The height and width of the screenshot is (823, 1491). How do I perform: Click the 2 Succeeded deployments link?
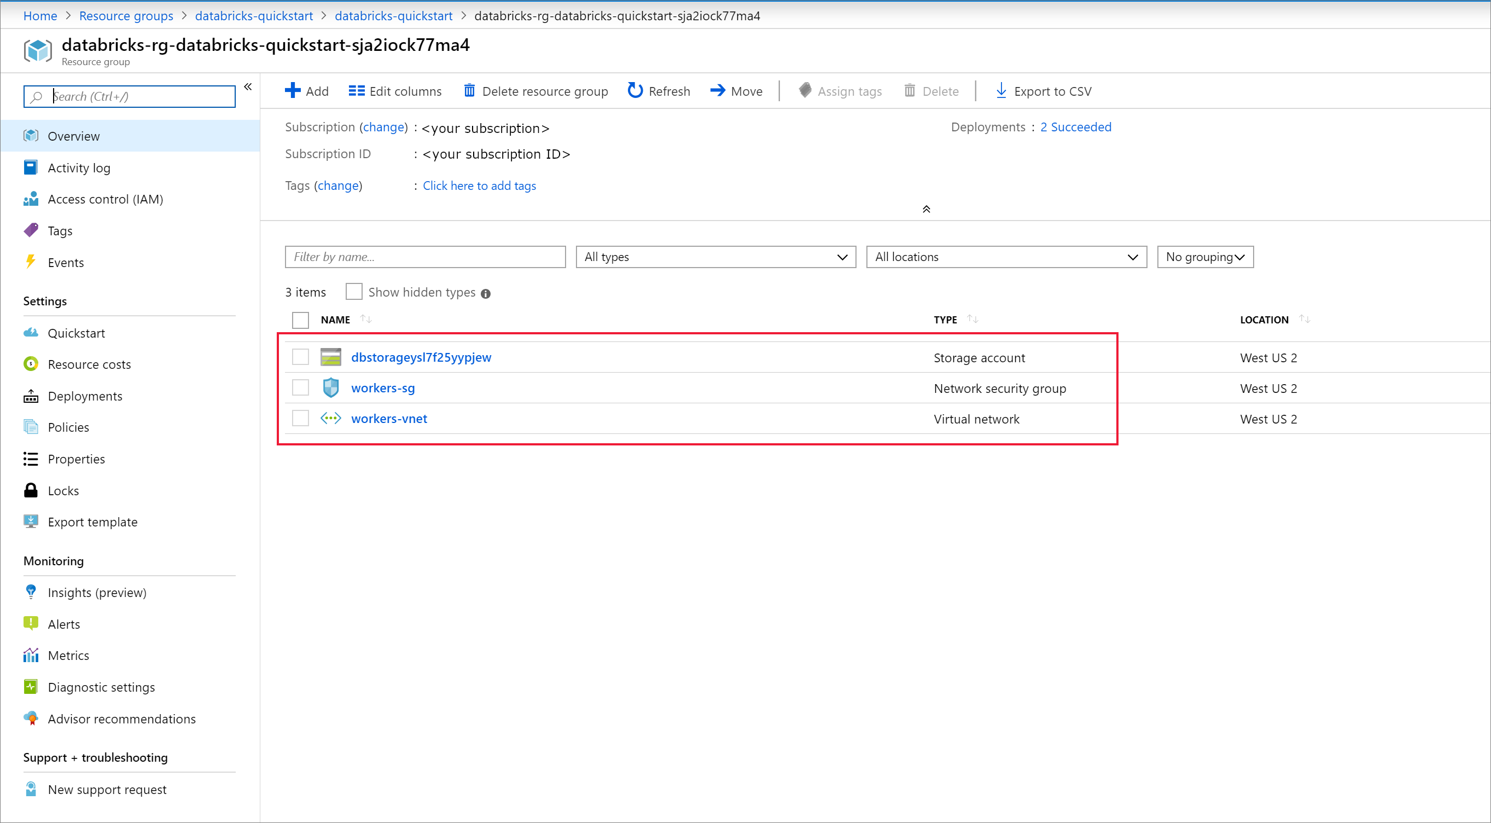1076,127
